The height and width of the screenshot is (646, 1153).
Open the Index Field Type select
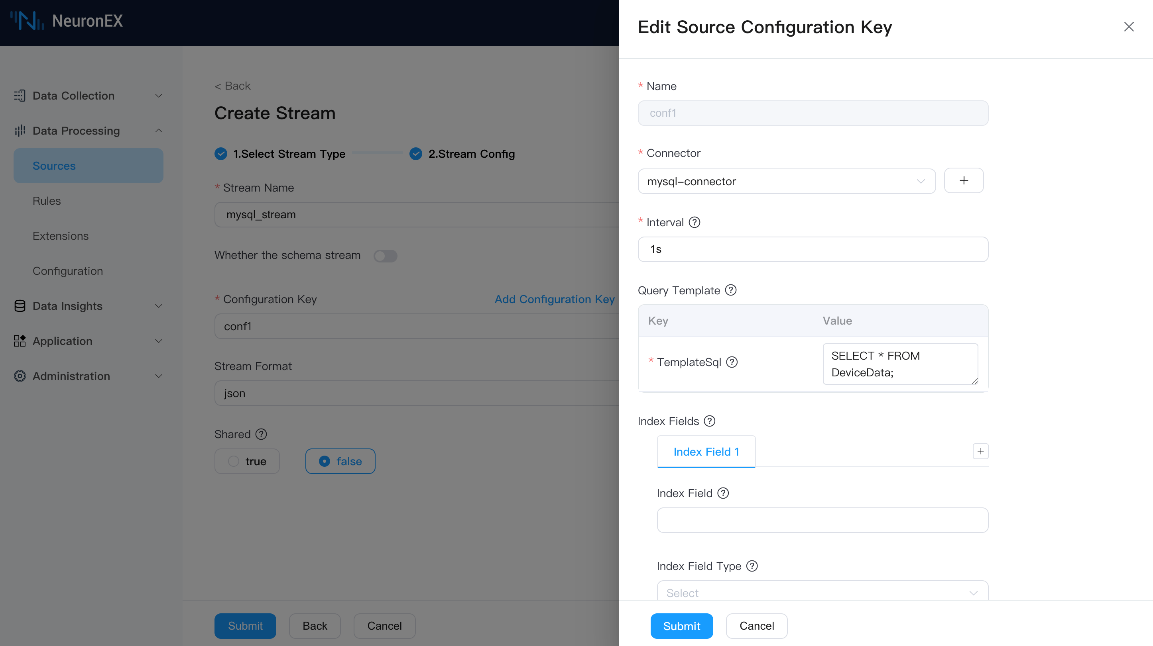(x=822, y=592)
